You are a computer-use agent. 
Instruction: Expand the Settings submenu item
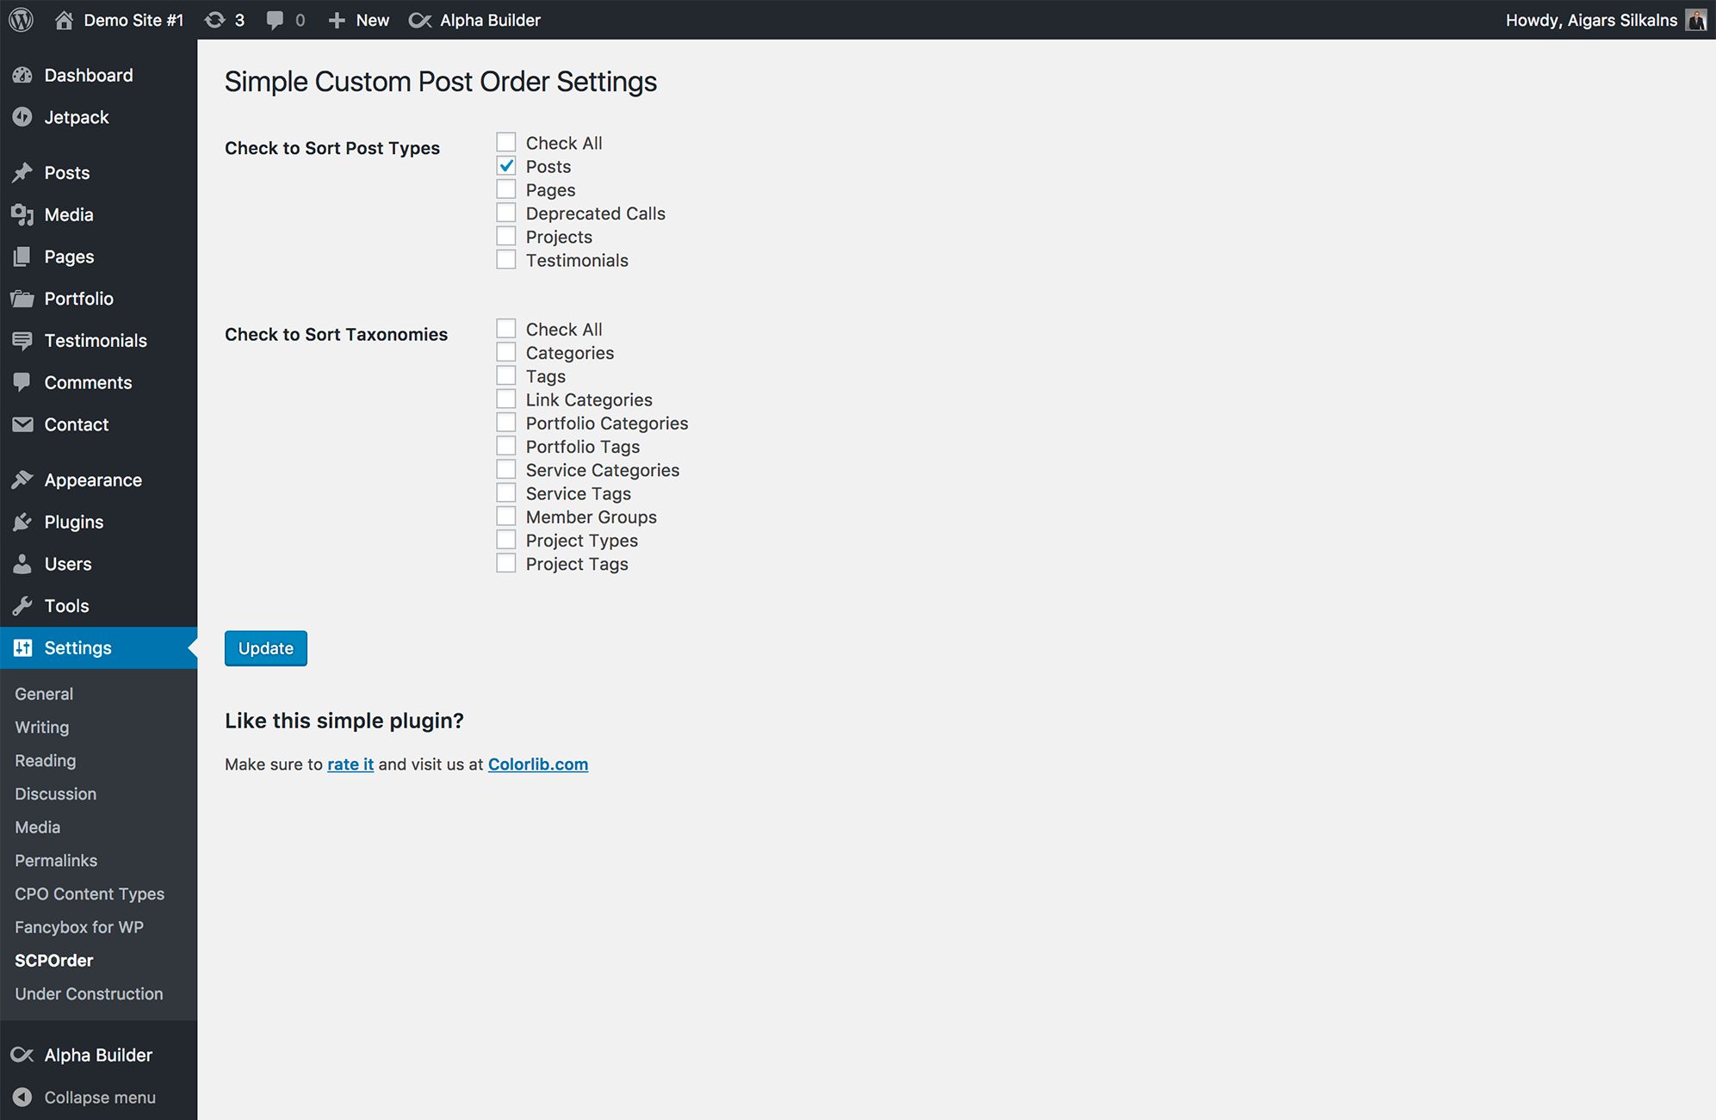(77, 647)
